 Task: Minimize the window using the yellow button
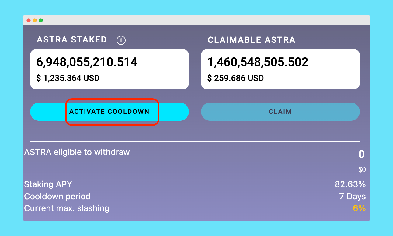click(x=35, y=20)
